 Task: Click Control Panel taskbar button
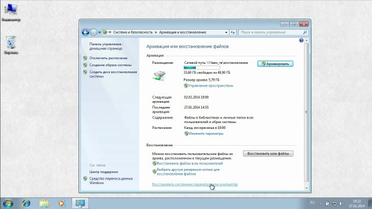[80, 203]
